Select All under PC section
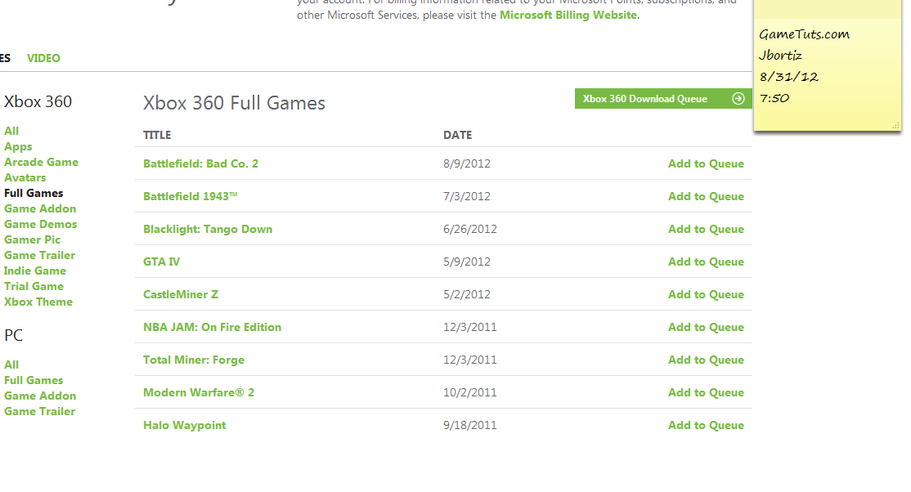This screenshot has width=911, height=492. click(x=11, y=365)
